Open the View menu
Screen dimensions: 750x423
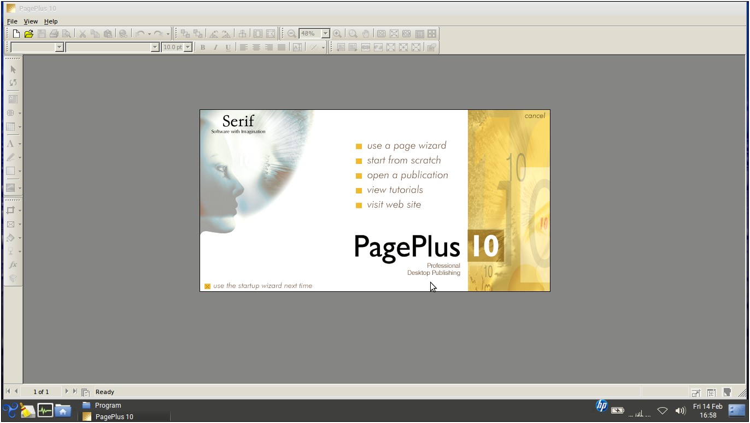pyautogui.click(x=31, y=21)
